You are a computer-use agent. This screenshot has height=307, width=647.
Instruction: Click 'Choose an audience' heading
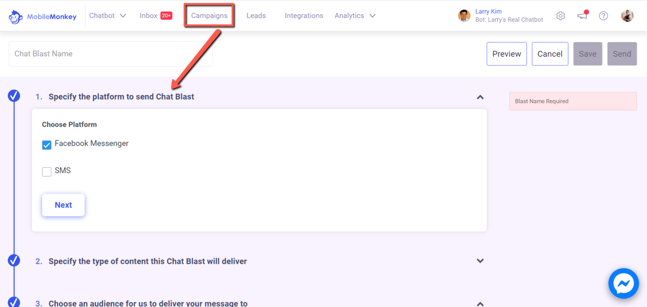(x=148, y=303)
